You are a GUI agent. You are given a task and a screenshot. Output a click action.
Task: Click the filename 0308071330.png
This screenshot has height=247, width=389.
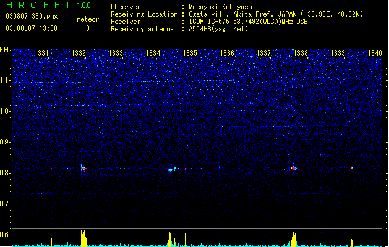coord(32,16)
